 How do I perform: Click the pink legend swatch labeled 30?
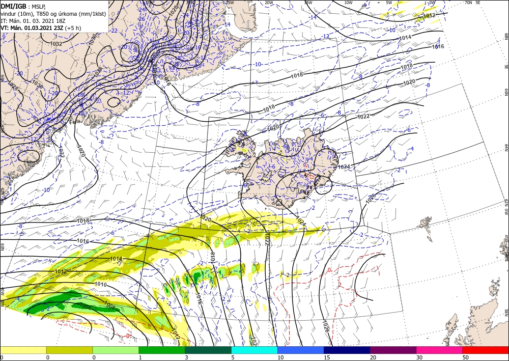440,350
